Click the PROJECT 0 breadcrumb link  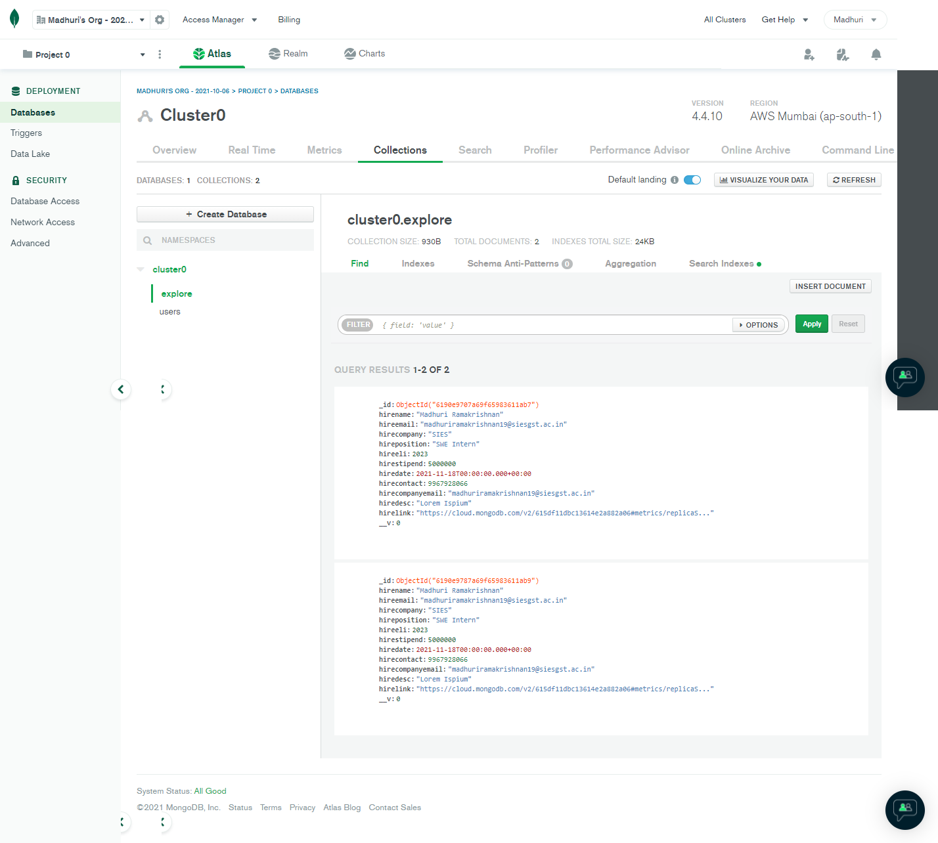255,91
